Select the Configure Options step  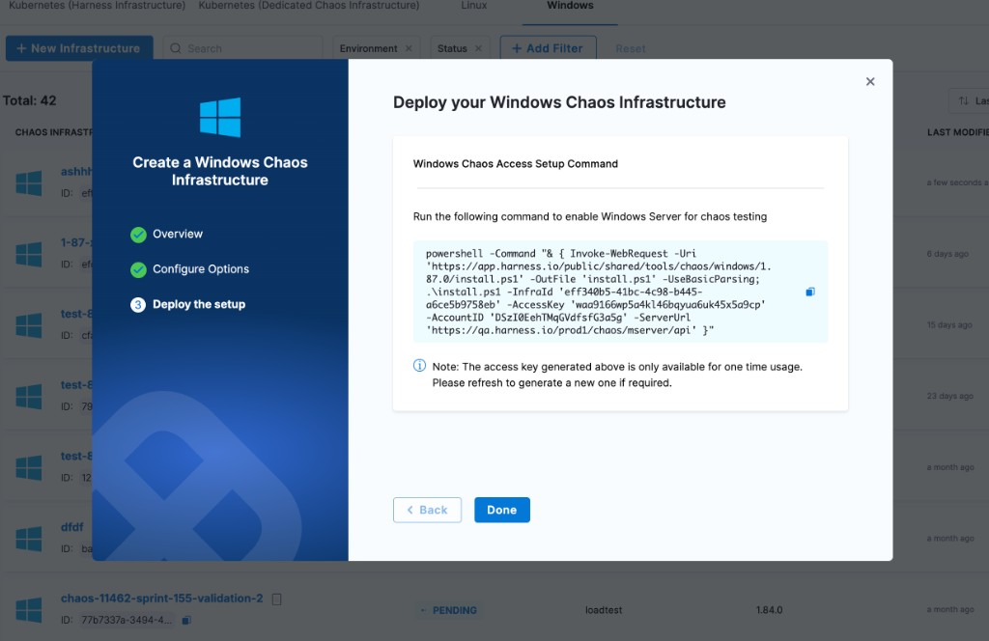click(201, 269)
